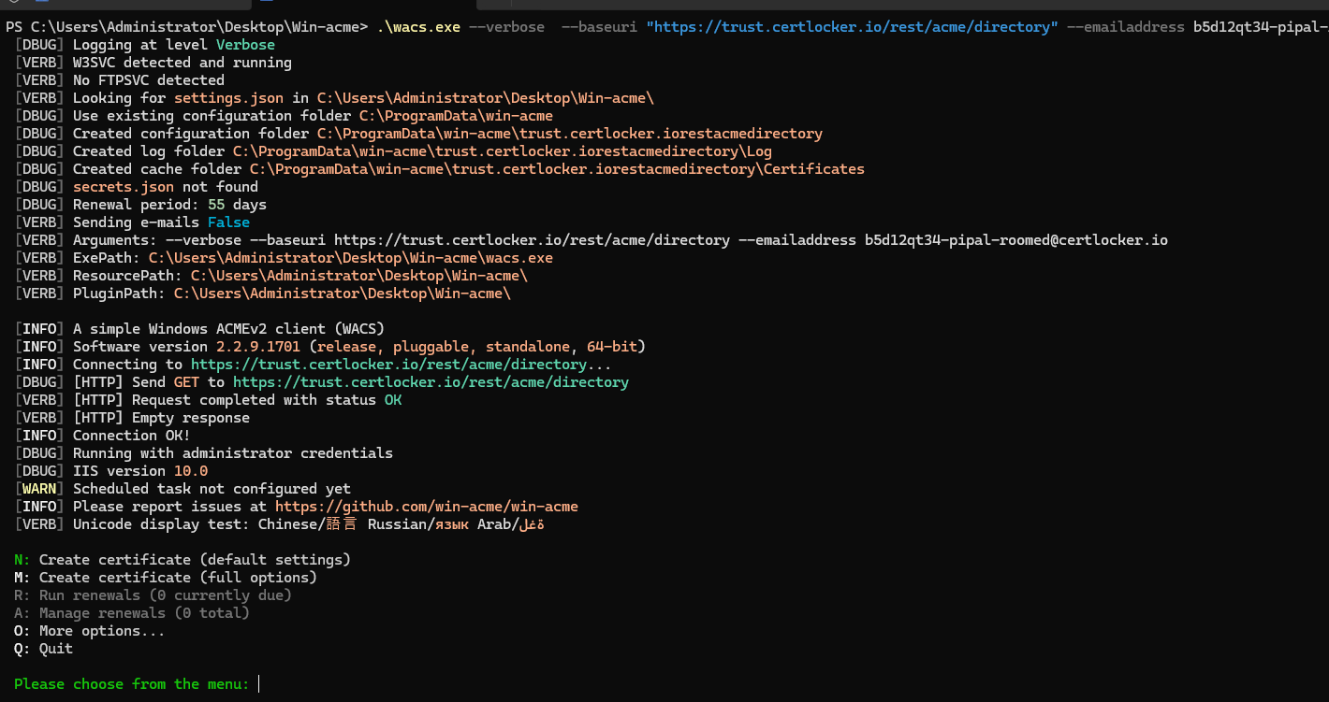Click the ResourcePath folder path
This screenshot has height=702, width=1329.
(359, 276)
